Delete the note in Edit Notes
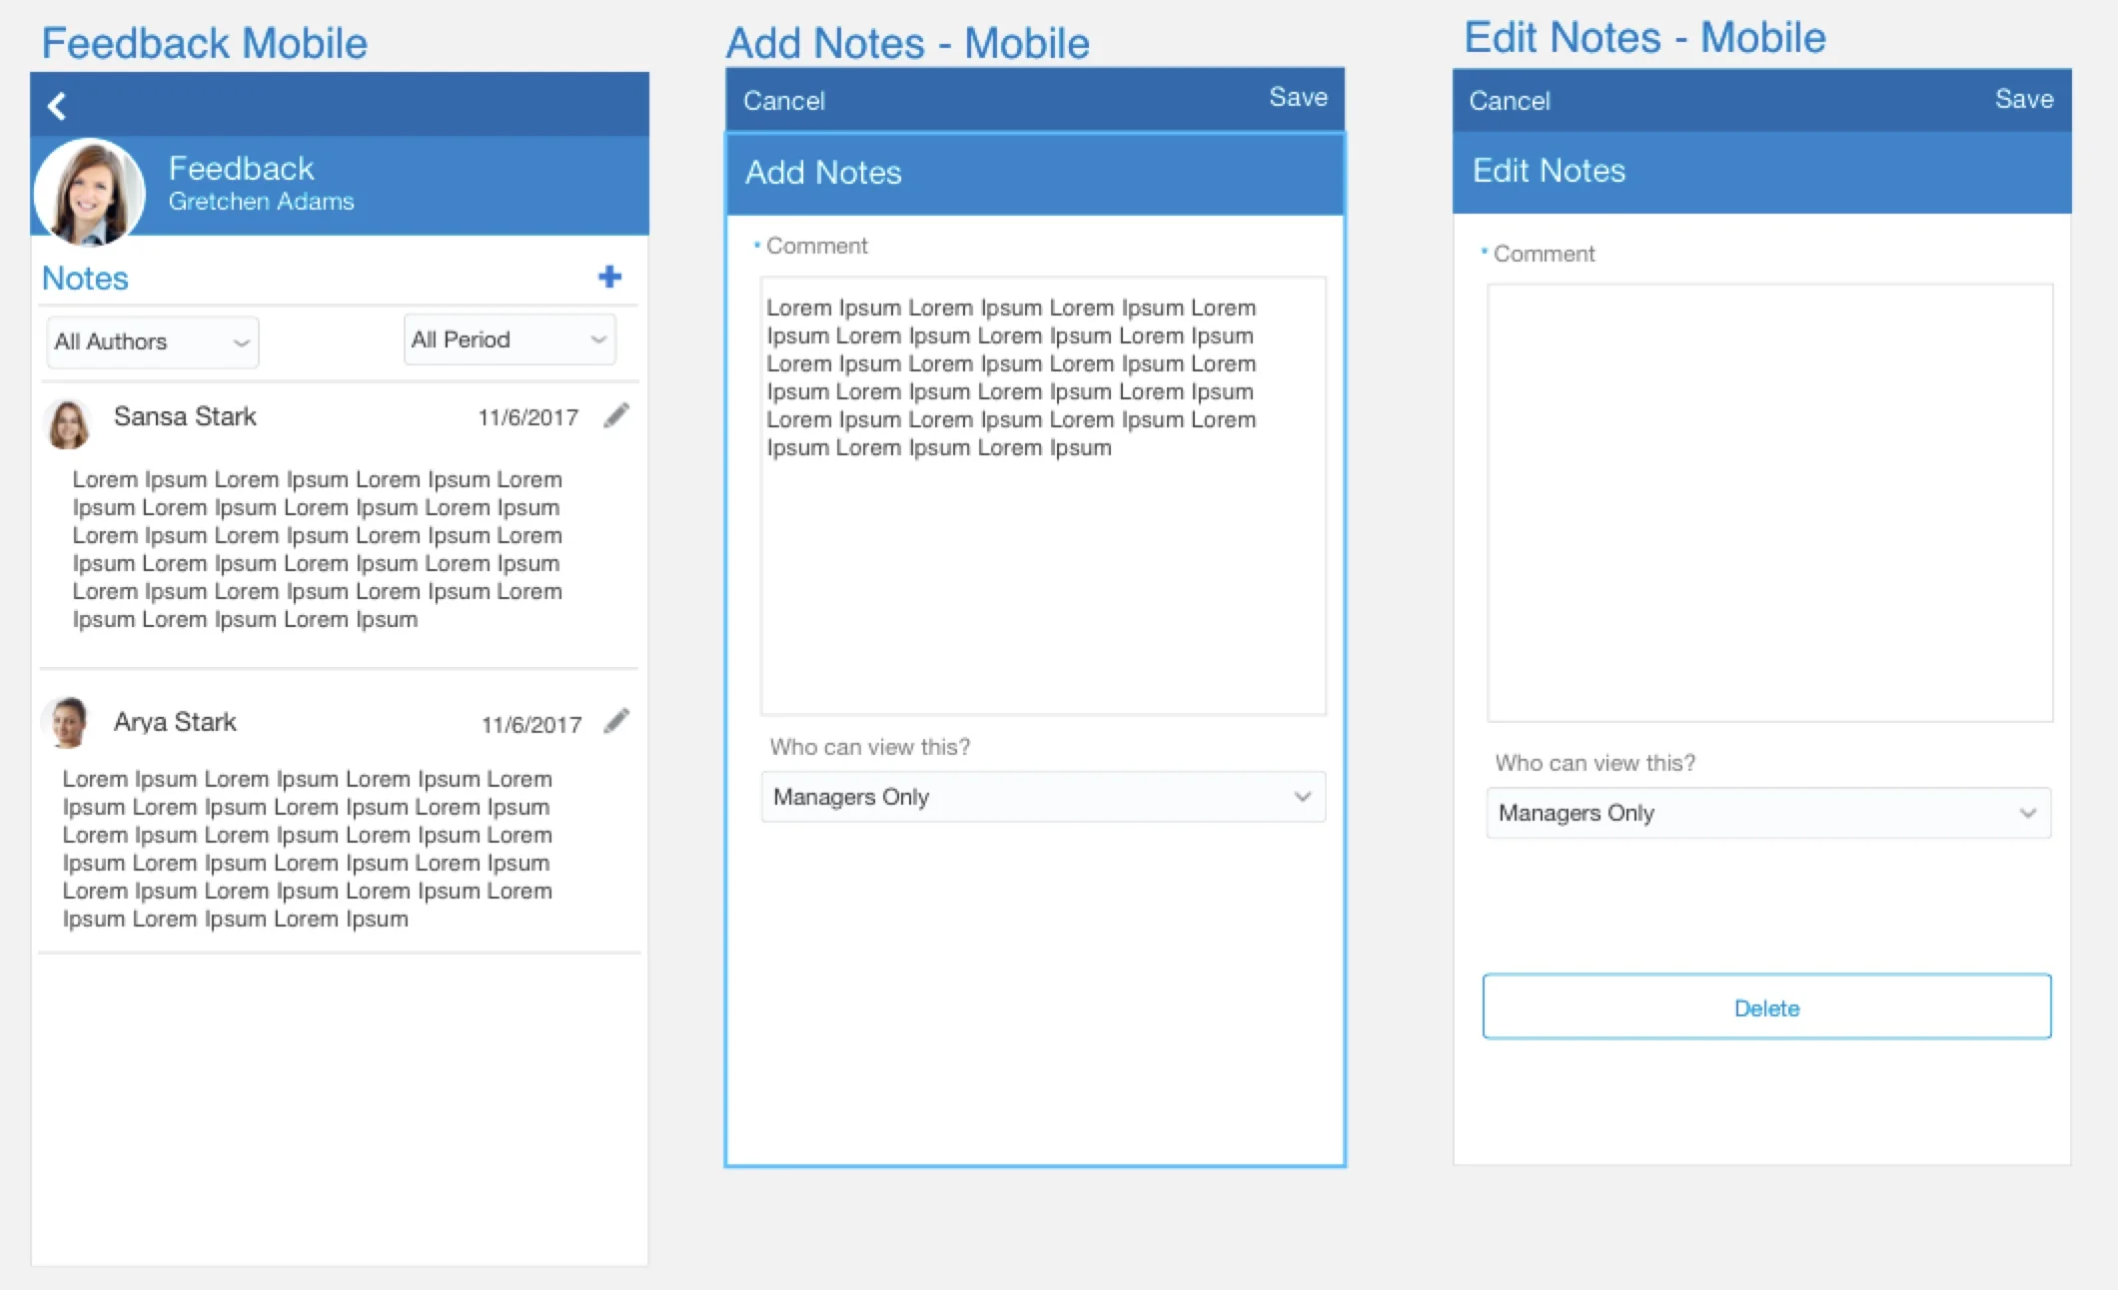Screen dimensions: 2118x1290 (1766, 1006)
